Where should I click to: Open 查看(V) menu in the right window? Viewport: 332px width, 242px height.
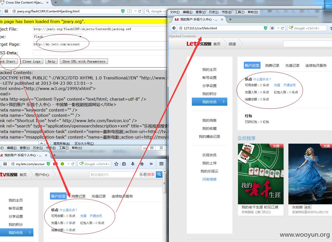[x=200, y=12]
